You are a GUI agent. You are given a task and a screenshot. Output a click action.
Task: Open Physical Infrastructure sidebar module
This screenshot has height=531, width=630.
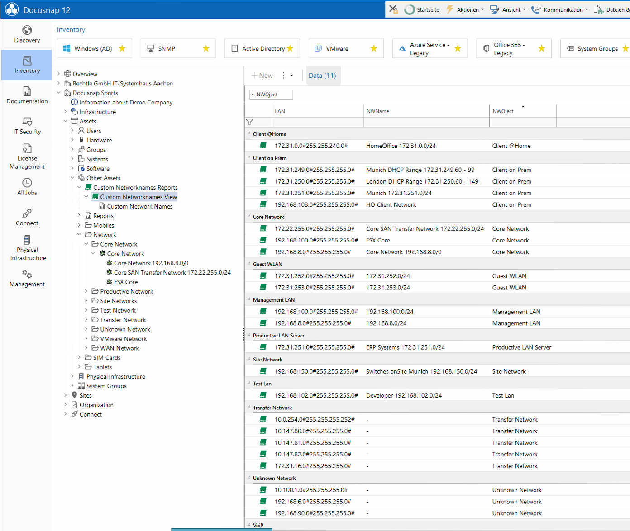pos(28,248)
